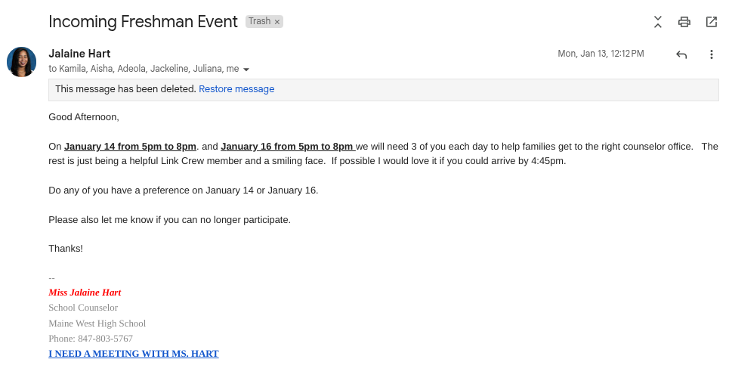Viewport: 729px width, 384px height.
Task: Click the underlined January 14 from 5pm to 8pm text
Action: tap(130, 147)
